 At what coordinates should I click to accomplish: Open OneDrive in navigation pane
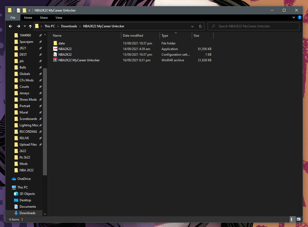click(24, 179)
